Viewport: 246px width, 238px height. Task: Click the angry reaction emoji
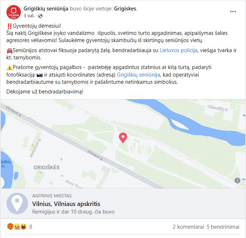(10, 227)
